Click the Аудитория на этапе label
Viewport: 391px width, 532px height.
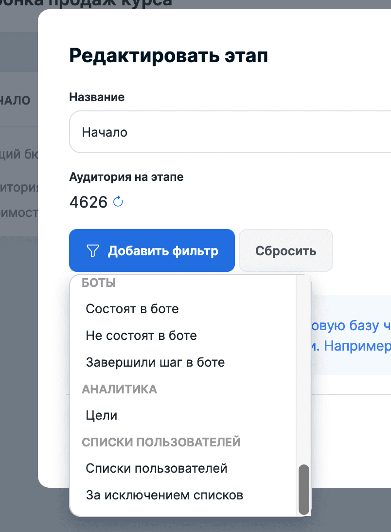[126, 177]
